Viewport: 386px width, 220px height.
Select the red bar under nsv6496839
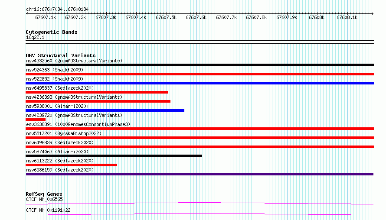[x=200, y=147]
